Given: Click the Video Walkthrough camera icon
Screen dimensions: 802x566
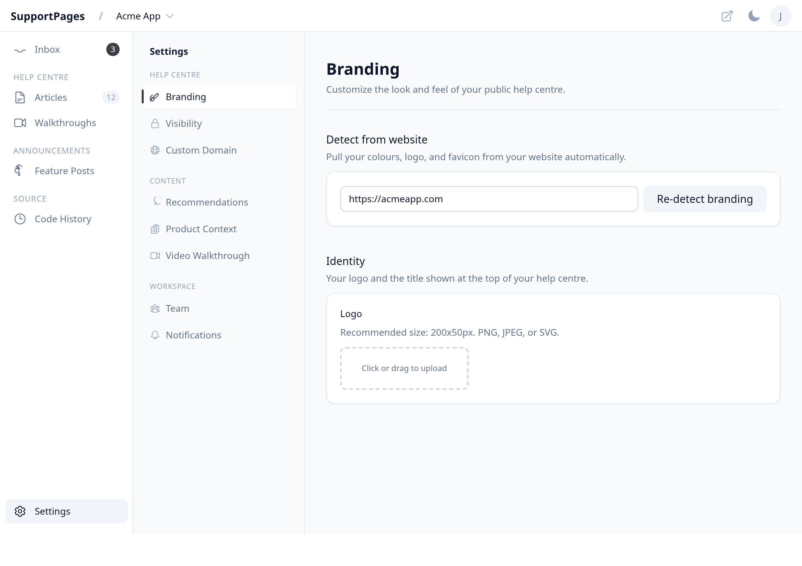Looking at the screenshot, I should point(155,256).
